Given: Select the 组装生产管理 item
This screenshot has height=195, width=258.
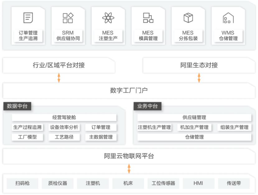Looking at the screenshot, I should tap(234, 127).
